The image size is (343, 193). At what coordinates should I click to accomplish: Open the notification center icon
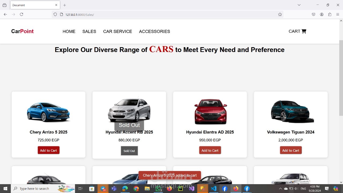tap(327, 189)
